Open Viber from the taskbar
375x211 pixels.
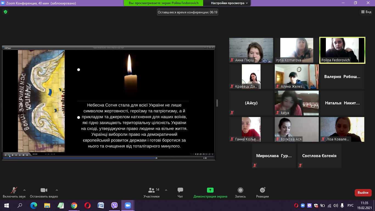pyautogui.click(x=114, y=206)
